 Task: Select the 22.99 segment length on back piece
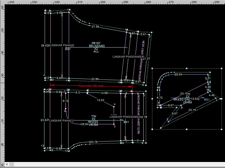coord(95,79)
